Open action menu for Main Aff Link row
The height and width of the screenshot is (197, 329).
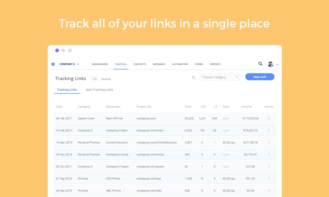(x=269, y=118)
